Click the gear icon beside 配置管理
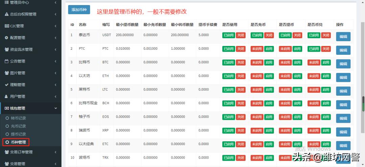Viewport: 365px width, 167px height. click(x=7, y=38)
